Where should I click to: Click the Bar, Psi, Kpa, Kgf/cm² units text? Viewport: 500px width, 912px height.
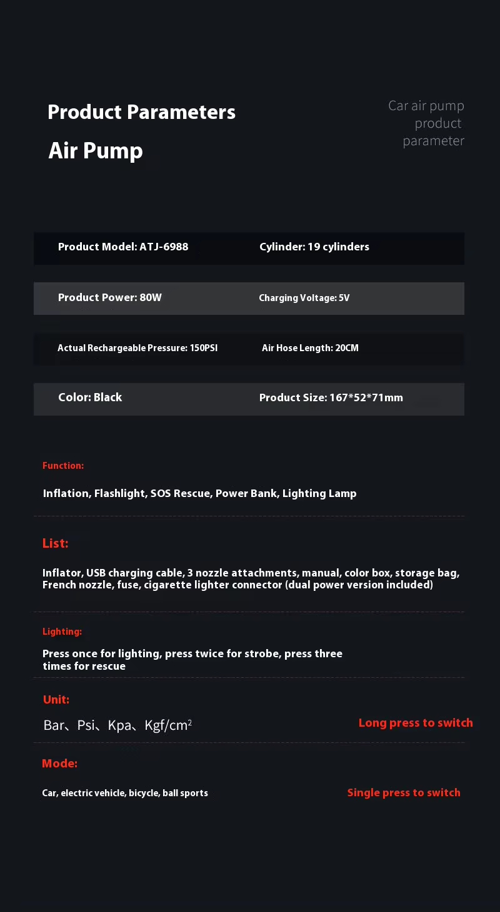click(117, 725)
